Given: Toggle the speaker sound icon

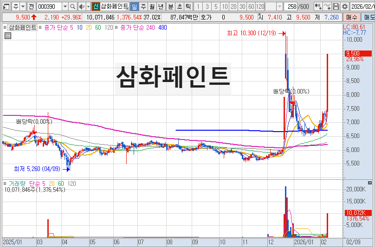Looking at the screenshot, I should point(82,6).
